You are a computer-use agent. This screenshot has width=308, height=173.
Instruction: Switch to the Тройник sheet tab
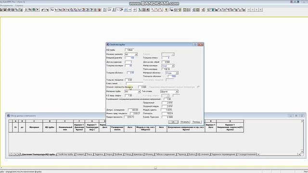click(x=118, y=154)
